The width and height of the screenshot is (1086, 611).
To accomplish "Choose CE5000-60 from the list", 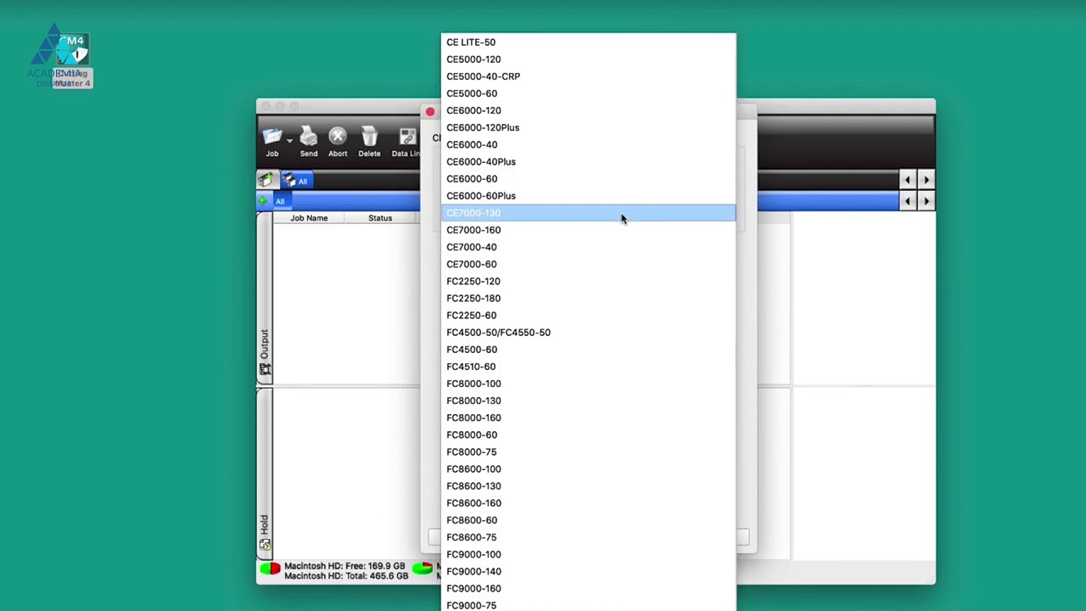I will point(589,93).
